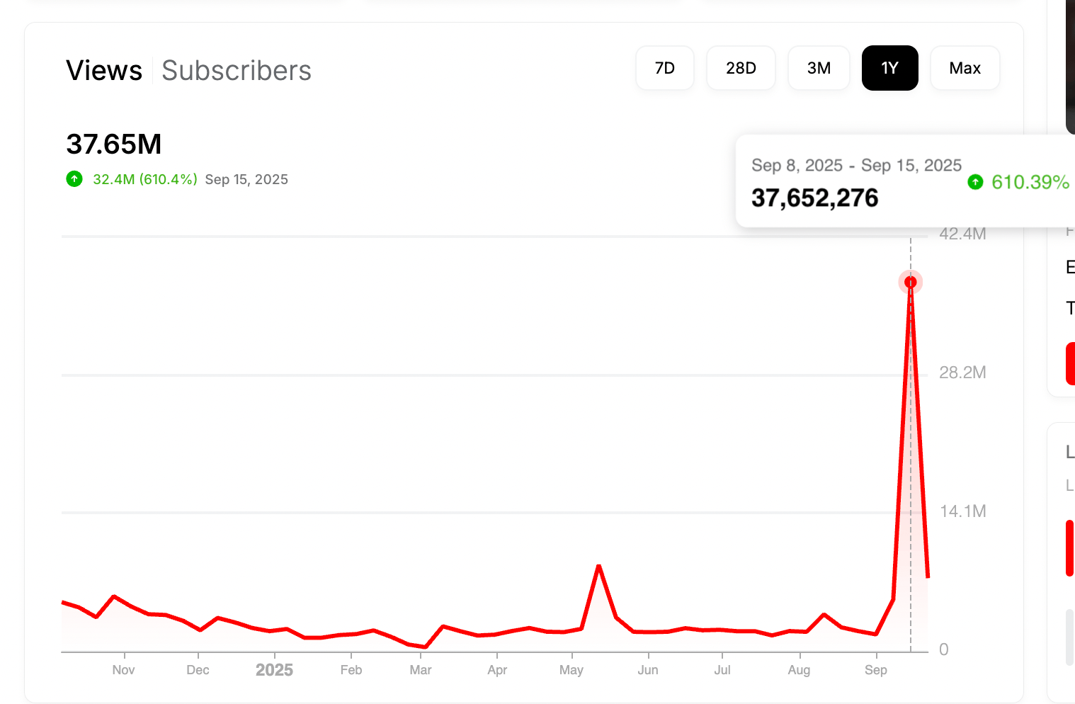Screen dimensions: 1075x704
Task: Select the 7D time range button
Action: pyautogui.click(x=664, y=68)
